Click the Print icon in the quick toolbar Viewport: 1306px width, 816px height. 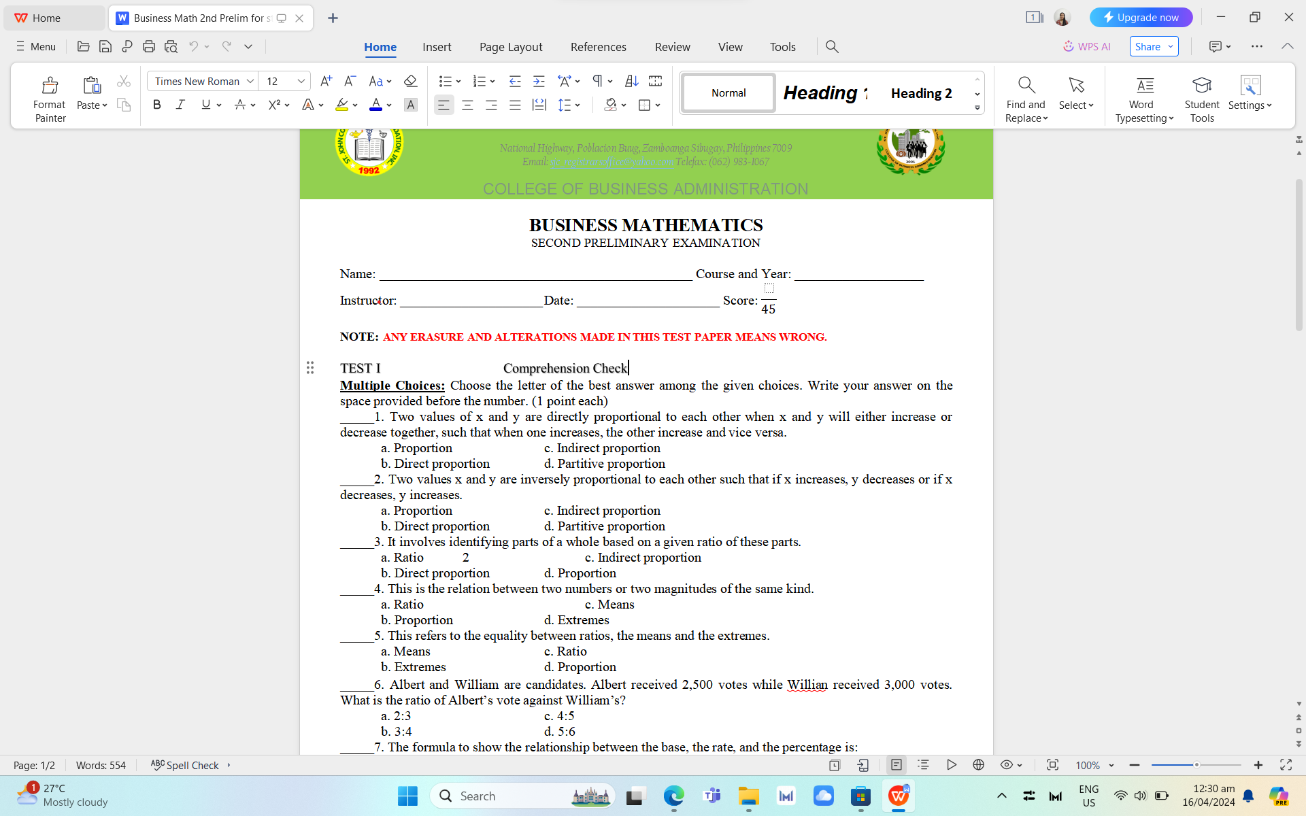[x=149, y=46]
